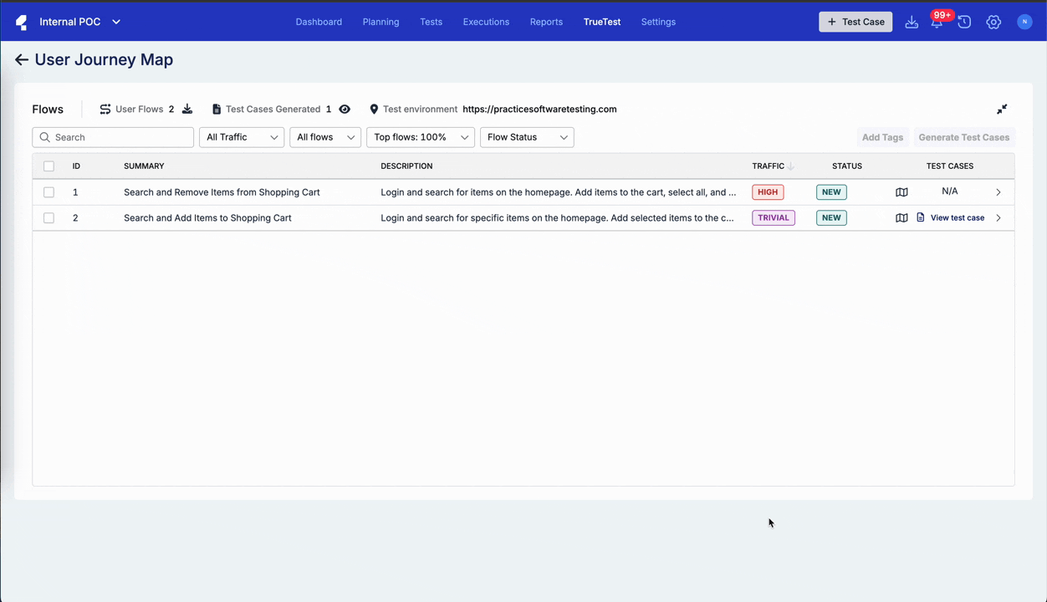Click 'Search and Remove Items from Shopping Cart'
Viewport: 1047px width, 602px height.
(x=222, y=192)
